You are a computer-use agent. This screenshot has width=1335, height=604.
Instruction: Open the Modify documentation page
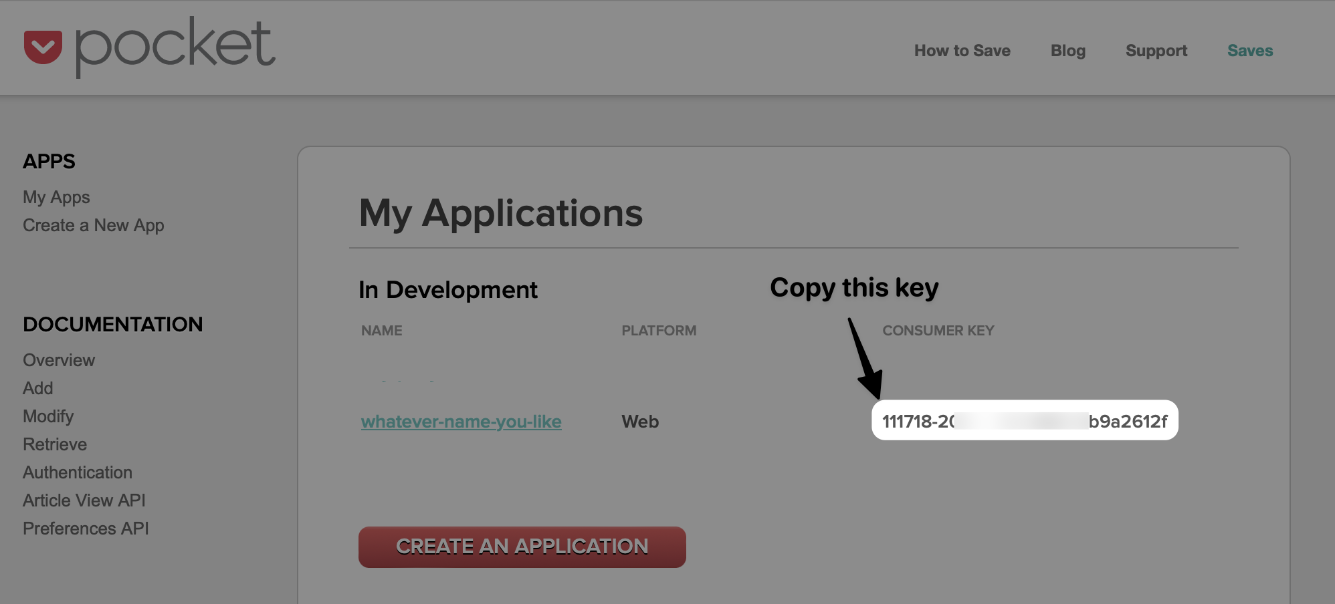(x=48, y=416)
